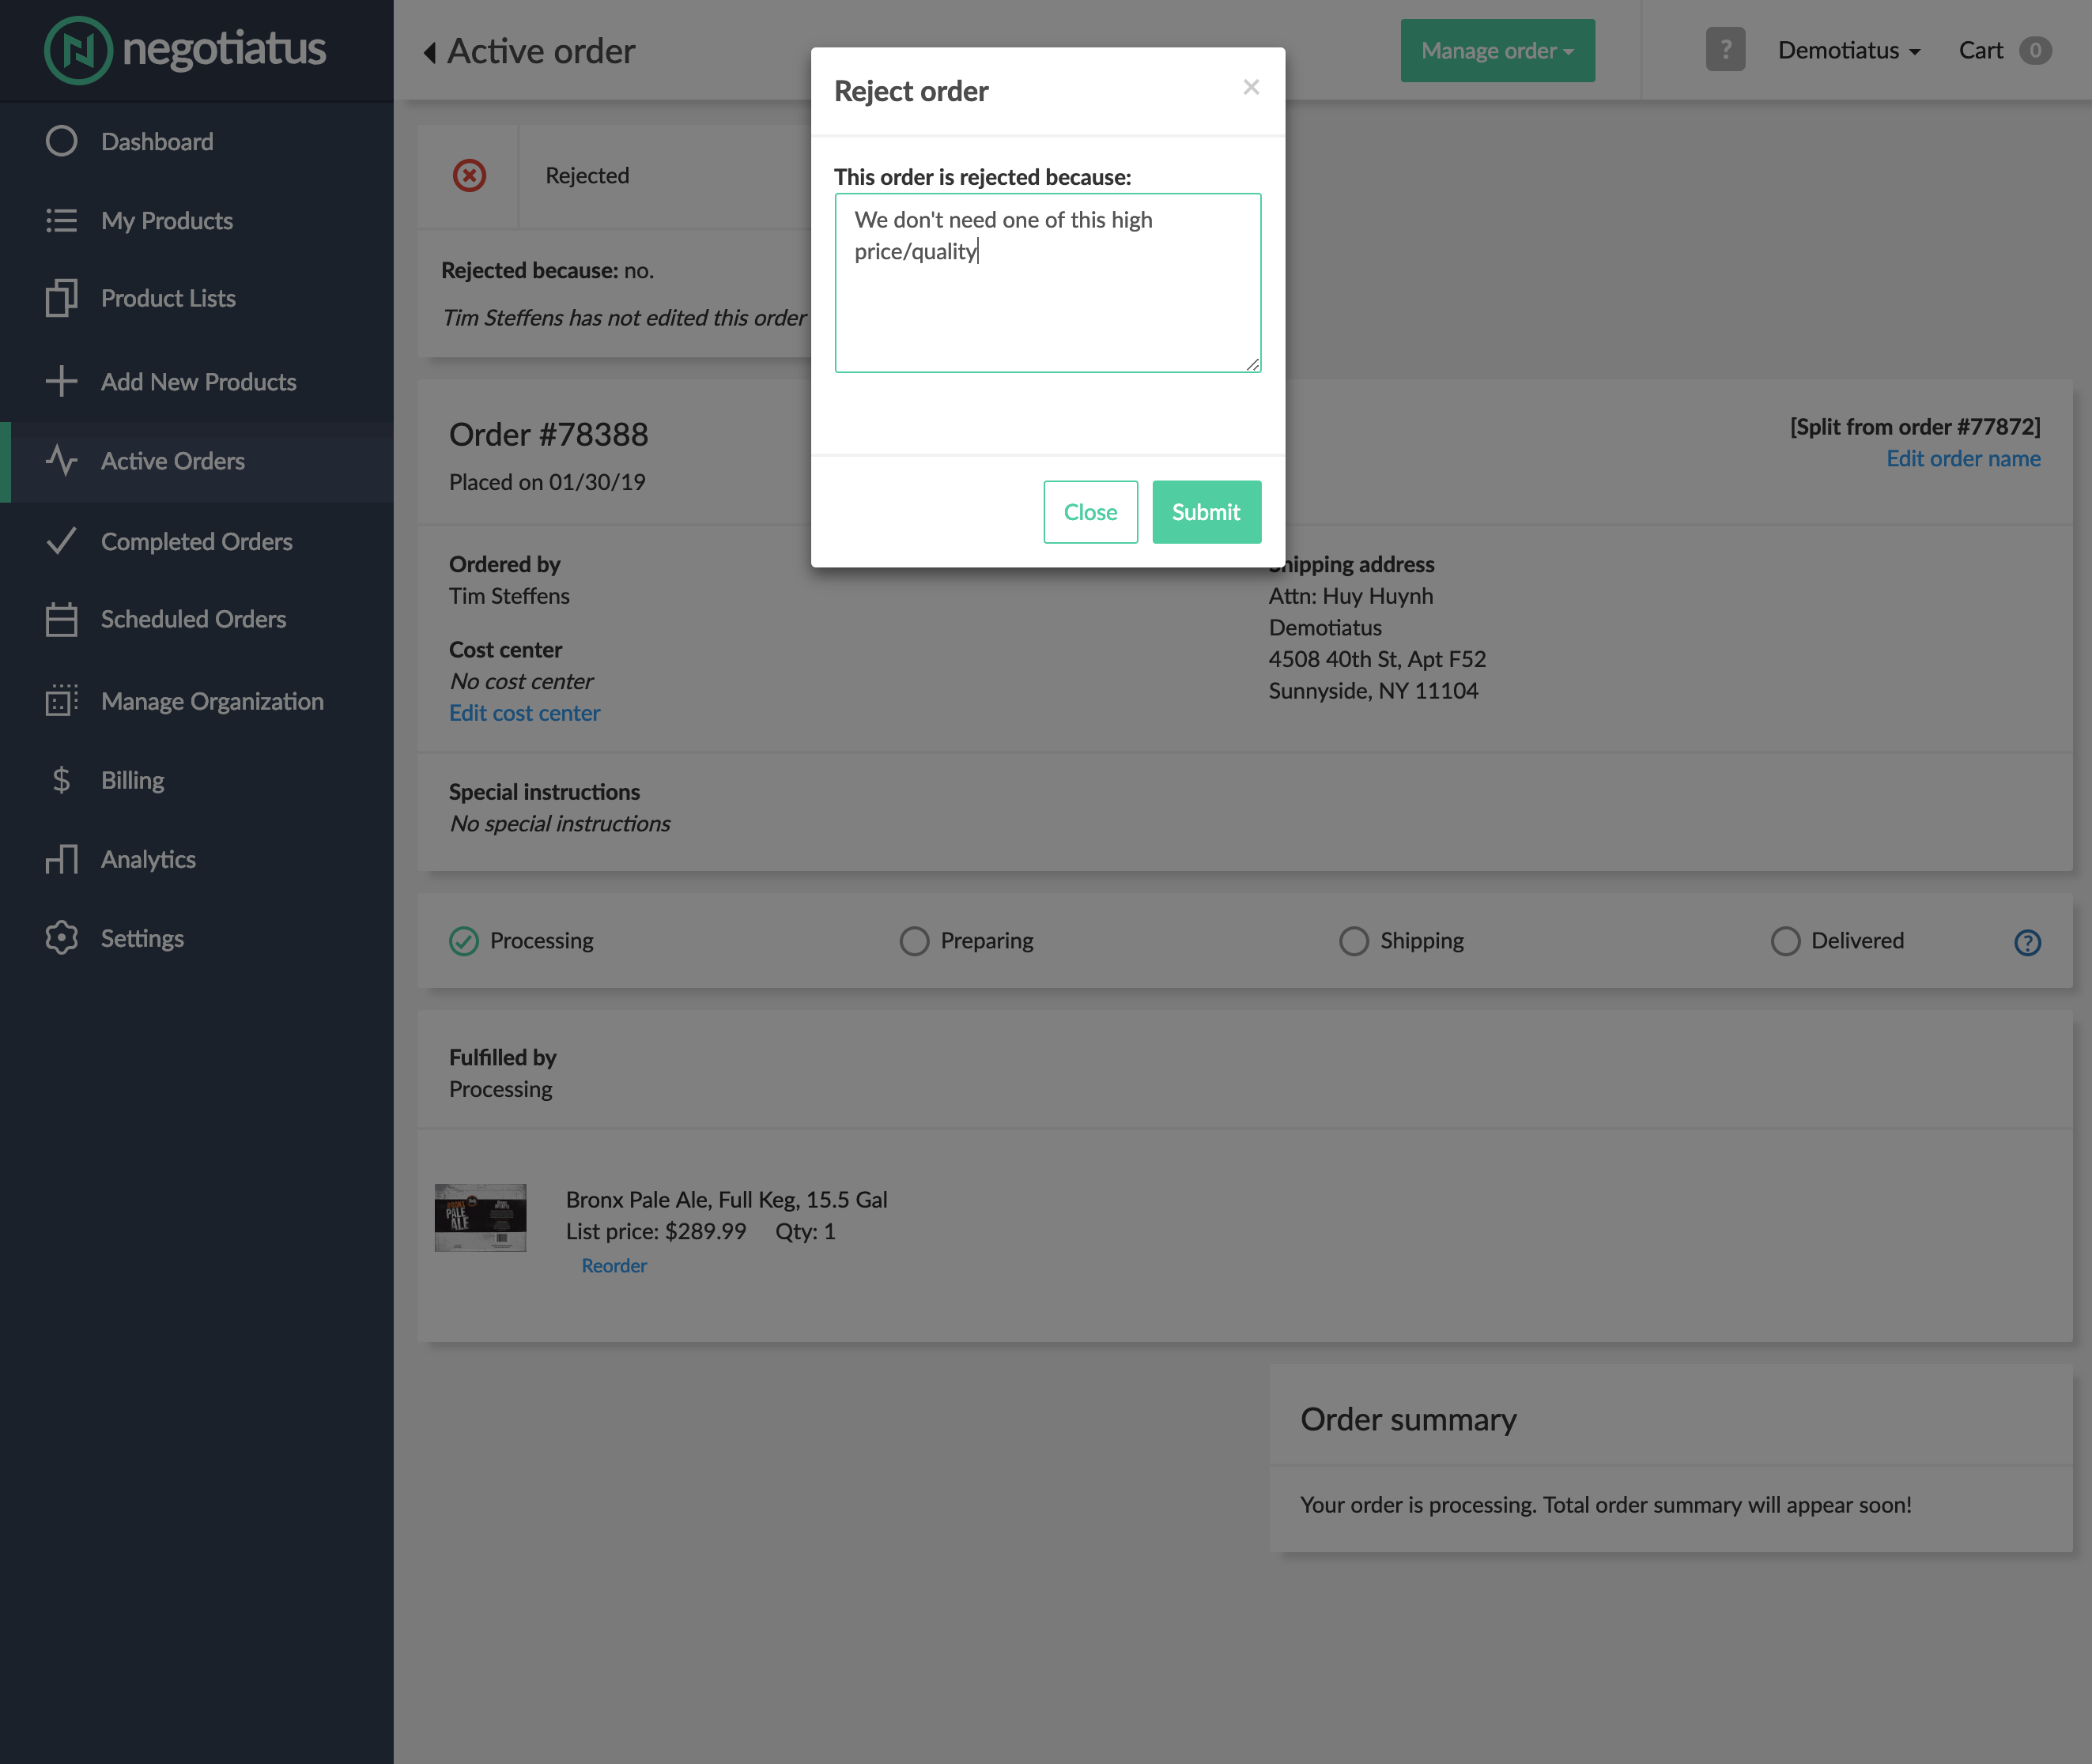The height and width of the screenshot is (1764, 2092).
Task: Select the Shipping status radio
Action: (1353, 941)
